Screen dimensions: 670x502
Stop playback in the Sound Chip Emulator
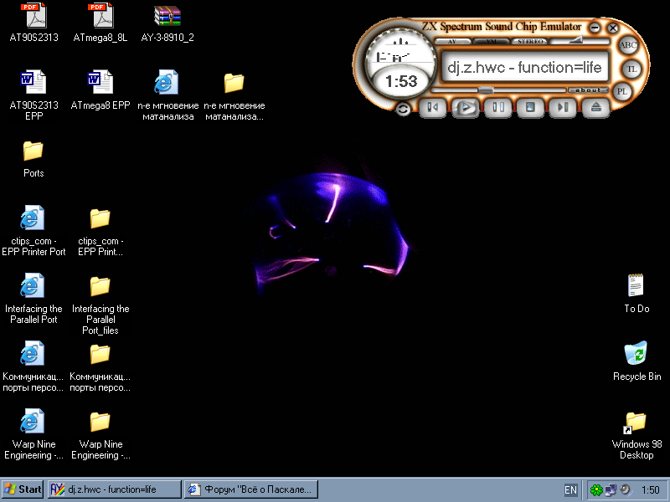(x=530, y=107)
